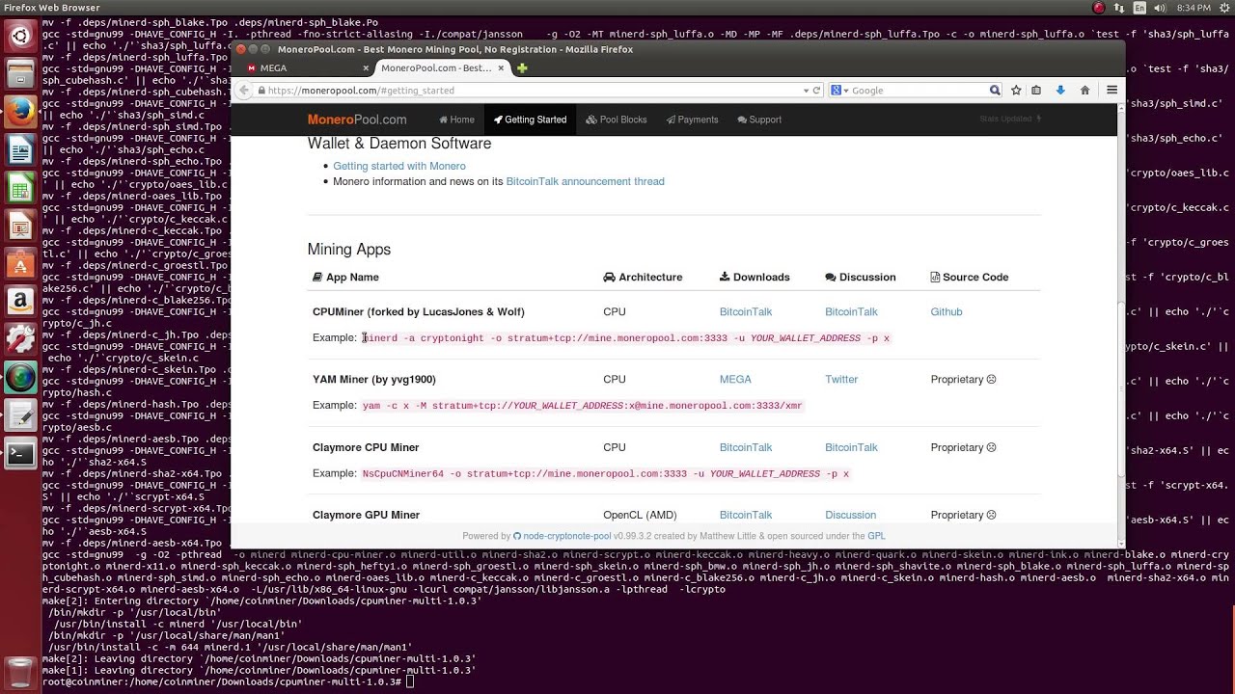This screenshot has width=1235, height=694.
Task: Launch LibreOffice Calc from the launcher
Action: point(20,188)
